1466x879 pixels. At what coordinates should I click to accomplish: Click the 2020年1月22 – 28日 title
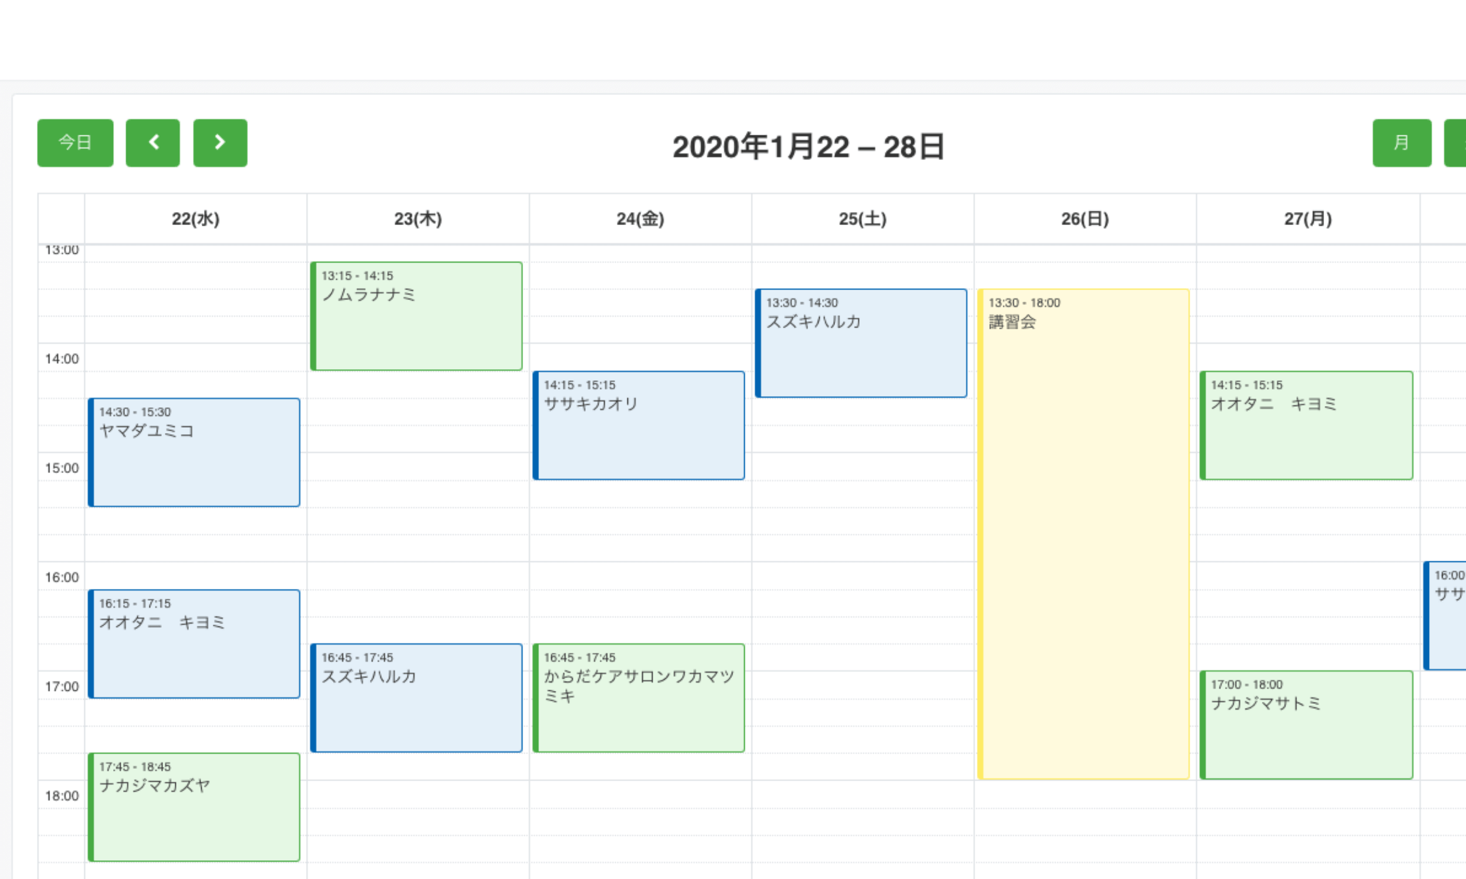pyautogui.click(x=808, y=146)
